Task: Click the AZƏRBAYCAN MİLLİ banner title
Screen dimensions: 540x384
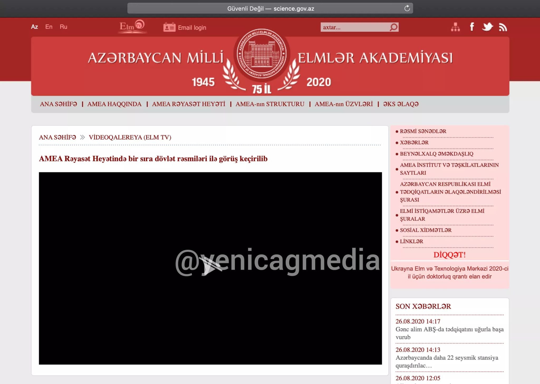Action: 156,58
